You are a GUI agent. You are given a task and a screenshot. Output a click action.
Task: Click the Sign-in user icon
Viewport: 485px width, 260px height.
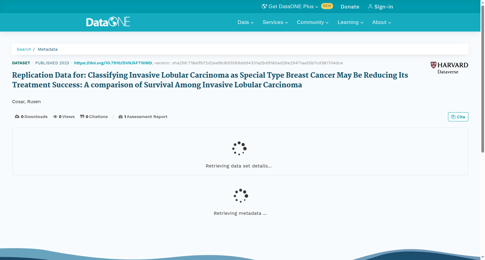click(370, 6)
